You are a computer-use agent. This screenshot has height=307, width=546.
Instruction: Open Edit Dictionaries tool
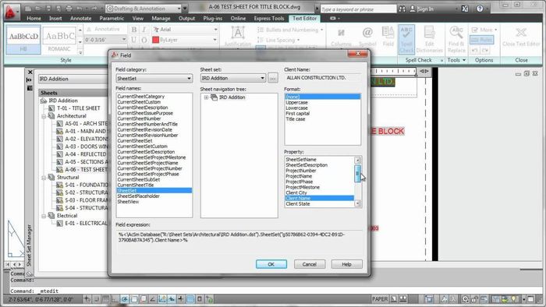[x=429, y=39]
